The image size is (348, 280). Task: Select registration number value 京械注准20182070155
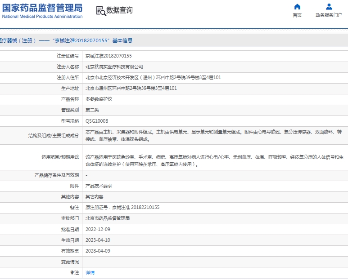[108, 56]
